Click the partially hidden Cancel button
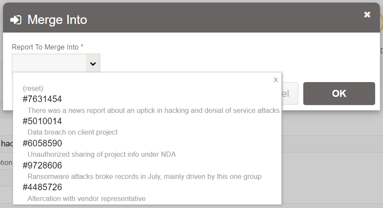Image resolution: width=383 pixels, height=208 pixels. (x=290, y=93)
